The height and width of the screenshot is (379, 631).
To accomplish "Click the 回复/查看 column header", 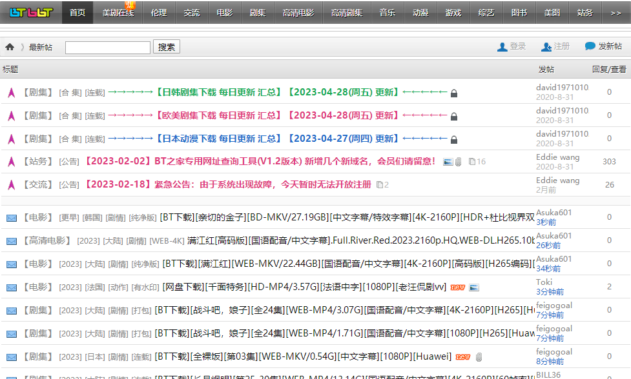I will pyautogui.click(x=609, y=70).
